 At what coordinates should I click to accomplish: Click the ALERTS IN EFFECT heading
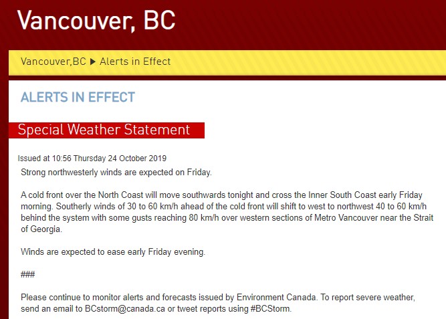78,98
